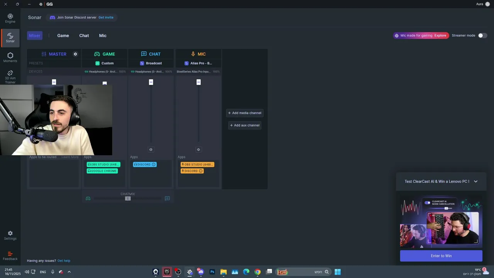Screen dimensions: 494x278
Task: Click the Discord info icon in Mic apps
Action: [x=201, y=171]
